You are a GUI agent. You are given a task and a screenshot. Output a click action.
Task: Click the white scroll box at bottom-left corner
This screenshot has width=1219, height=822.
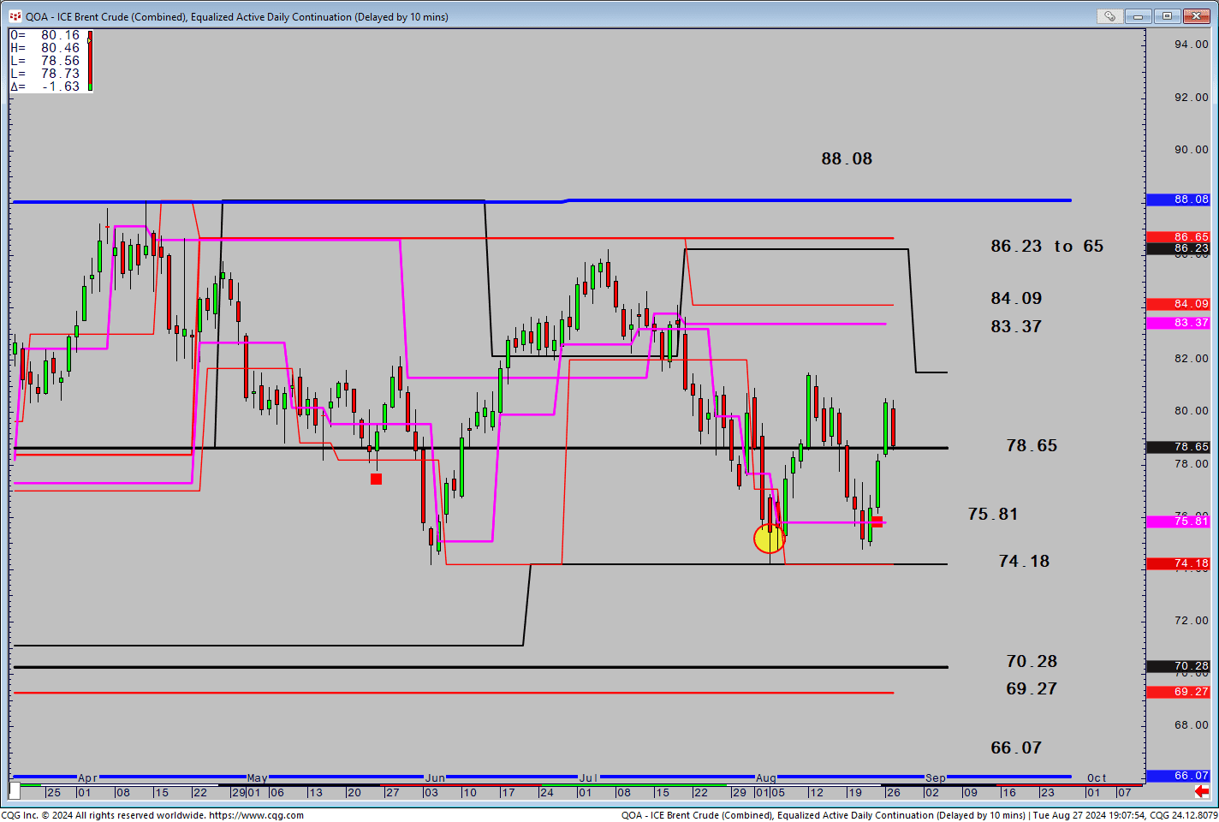click(x=15, y=791)
